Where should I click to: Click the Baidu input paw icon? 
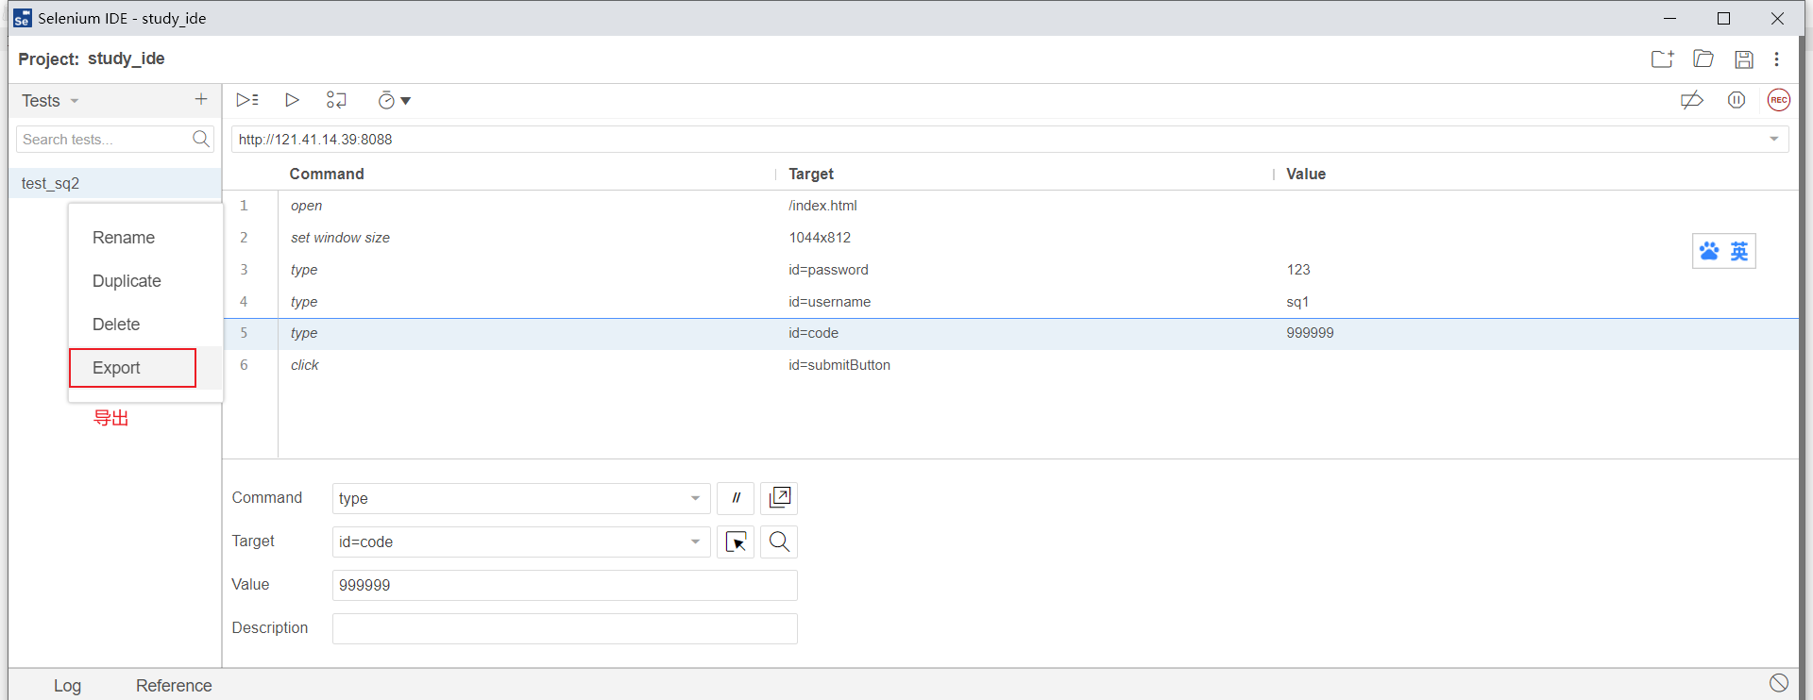click(1709, 251)
